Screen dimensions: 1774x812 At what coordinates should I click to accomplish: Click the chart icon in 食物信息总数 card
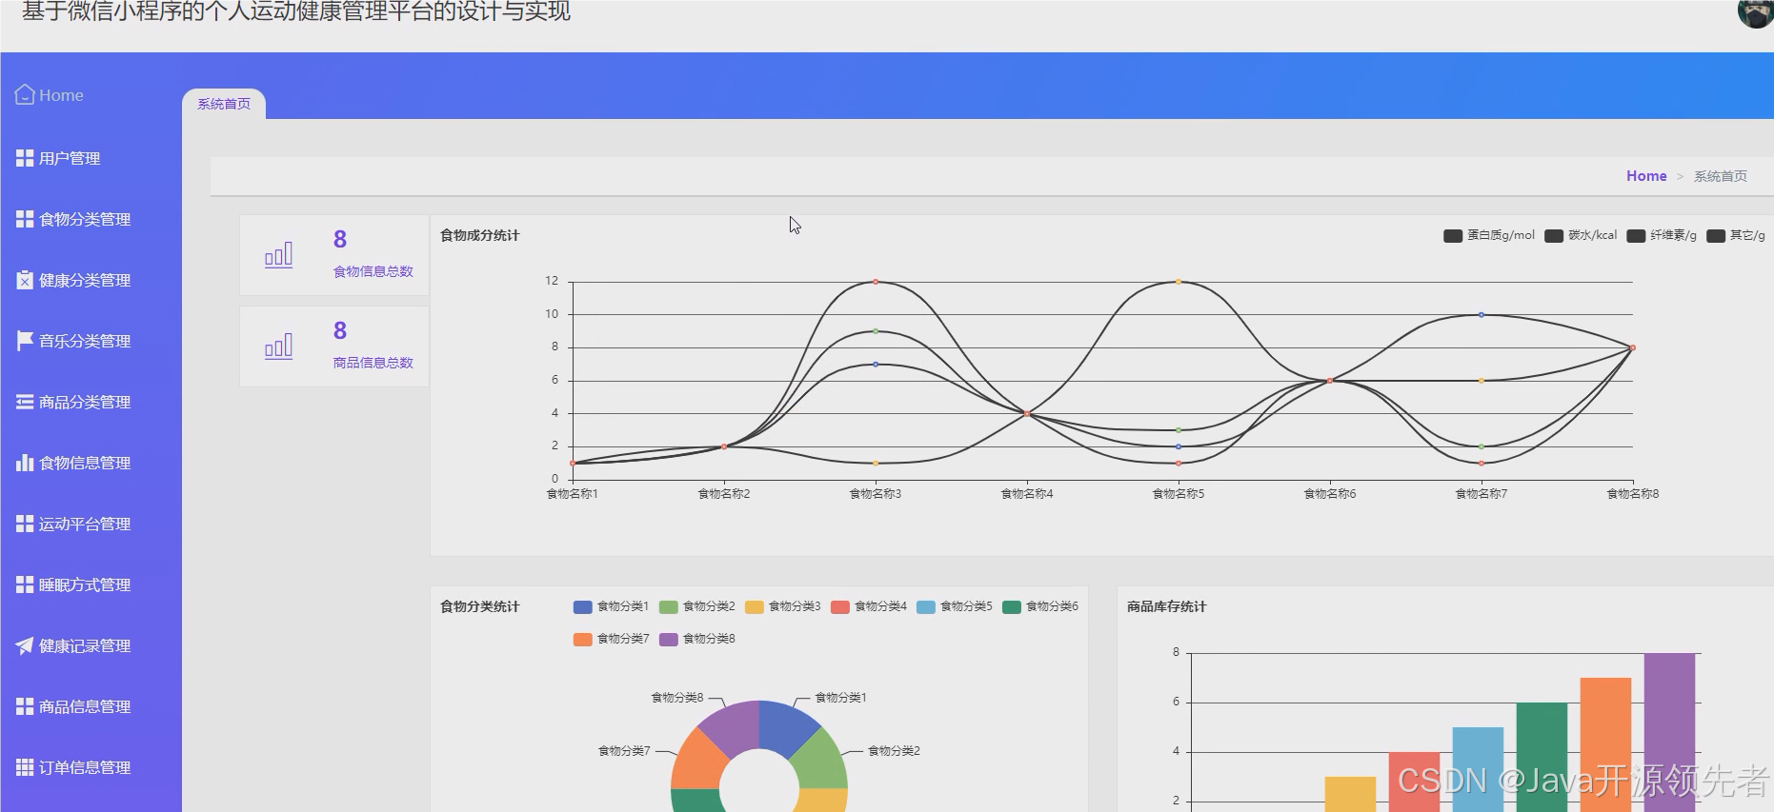278,255
